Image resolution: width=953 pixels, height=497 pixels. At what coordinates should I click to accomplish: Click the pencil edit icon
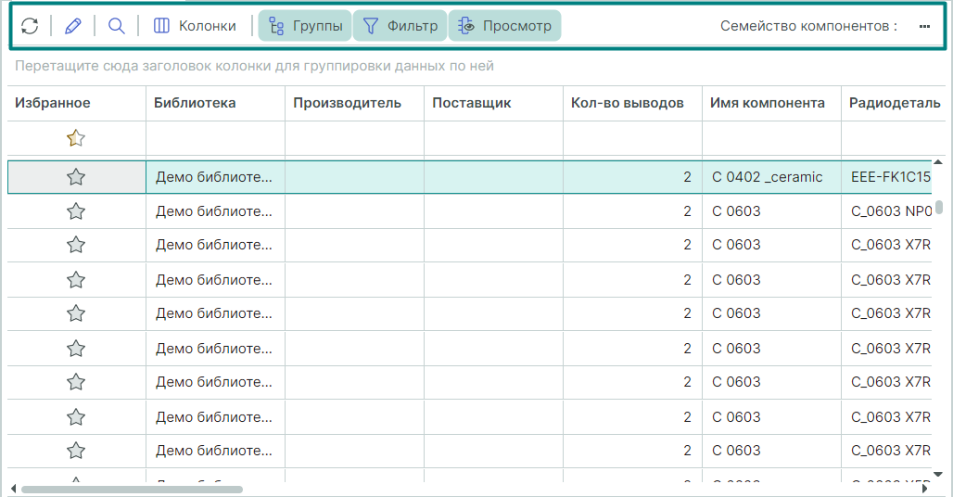73,26
